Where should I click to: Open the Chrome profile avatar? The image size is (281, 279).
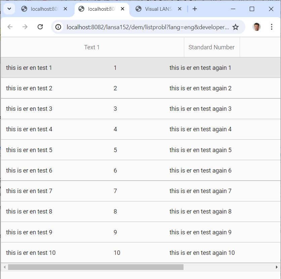[256, 27]
